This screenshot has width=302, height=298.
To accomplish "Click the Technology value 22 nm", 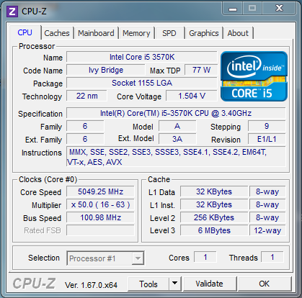I will click(86, 96).
